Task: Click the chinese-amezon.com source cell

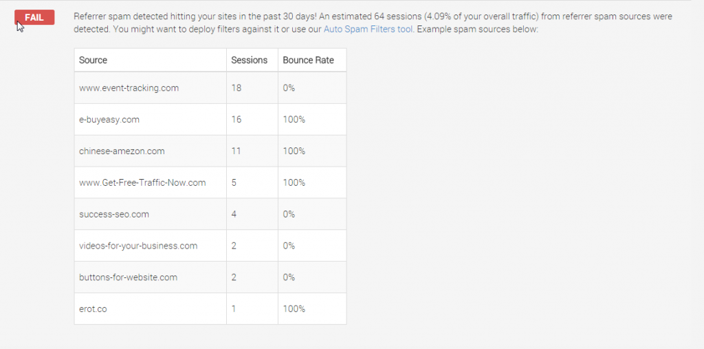Action: [151, 151]
